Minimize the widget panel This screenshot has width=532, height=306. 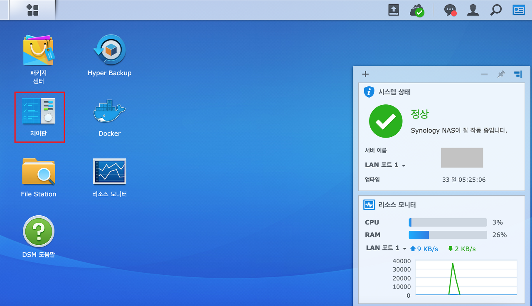coord(484,74)
